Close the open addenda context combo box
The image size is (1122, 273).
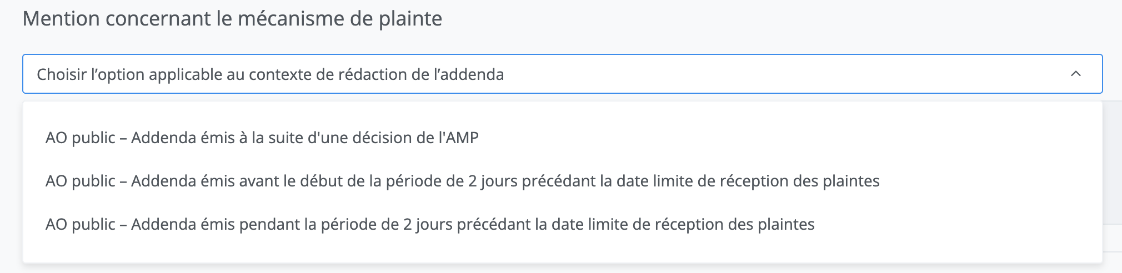(x=1075, y=74)
